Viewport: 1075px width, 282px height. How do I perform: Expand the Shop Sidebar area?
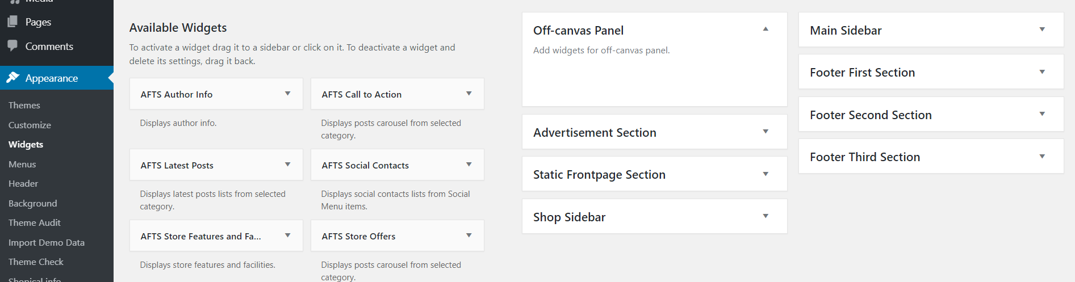(x=766, y=216)
